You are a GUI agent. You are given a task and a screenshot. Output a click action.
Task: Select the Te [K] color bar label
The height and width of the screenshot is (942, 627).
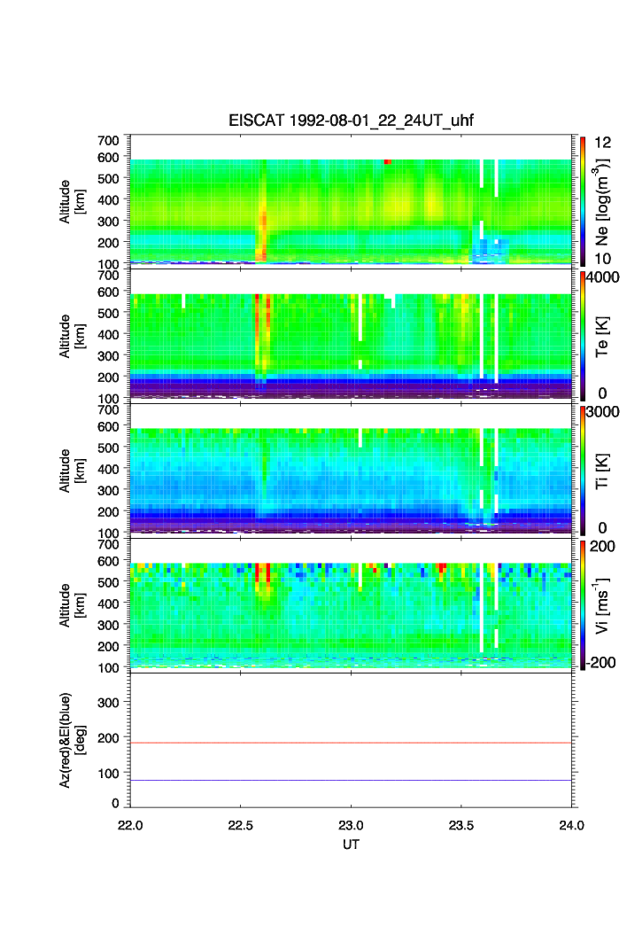point(602,337)
